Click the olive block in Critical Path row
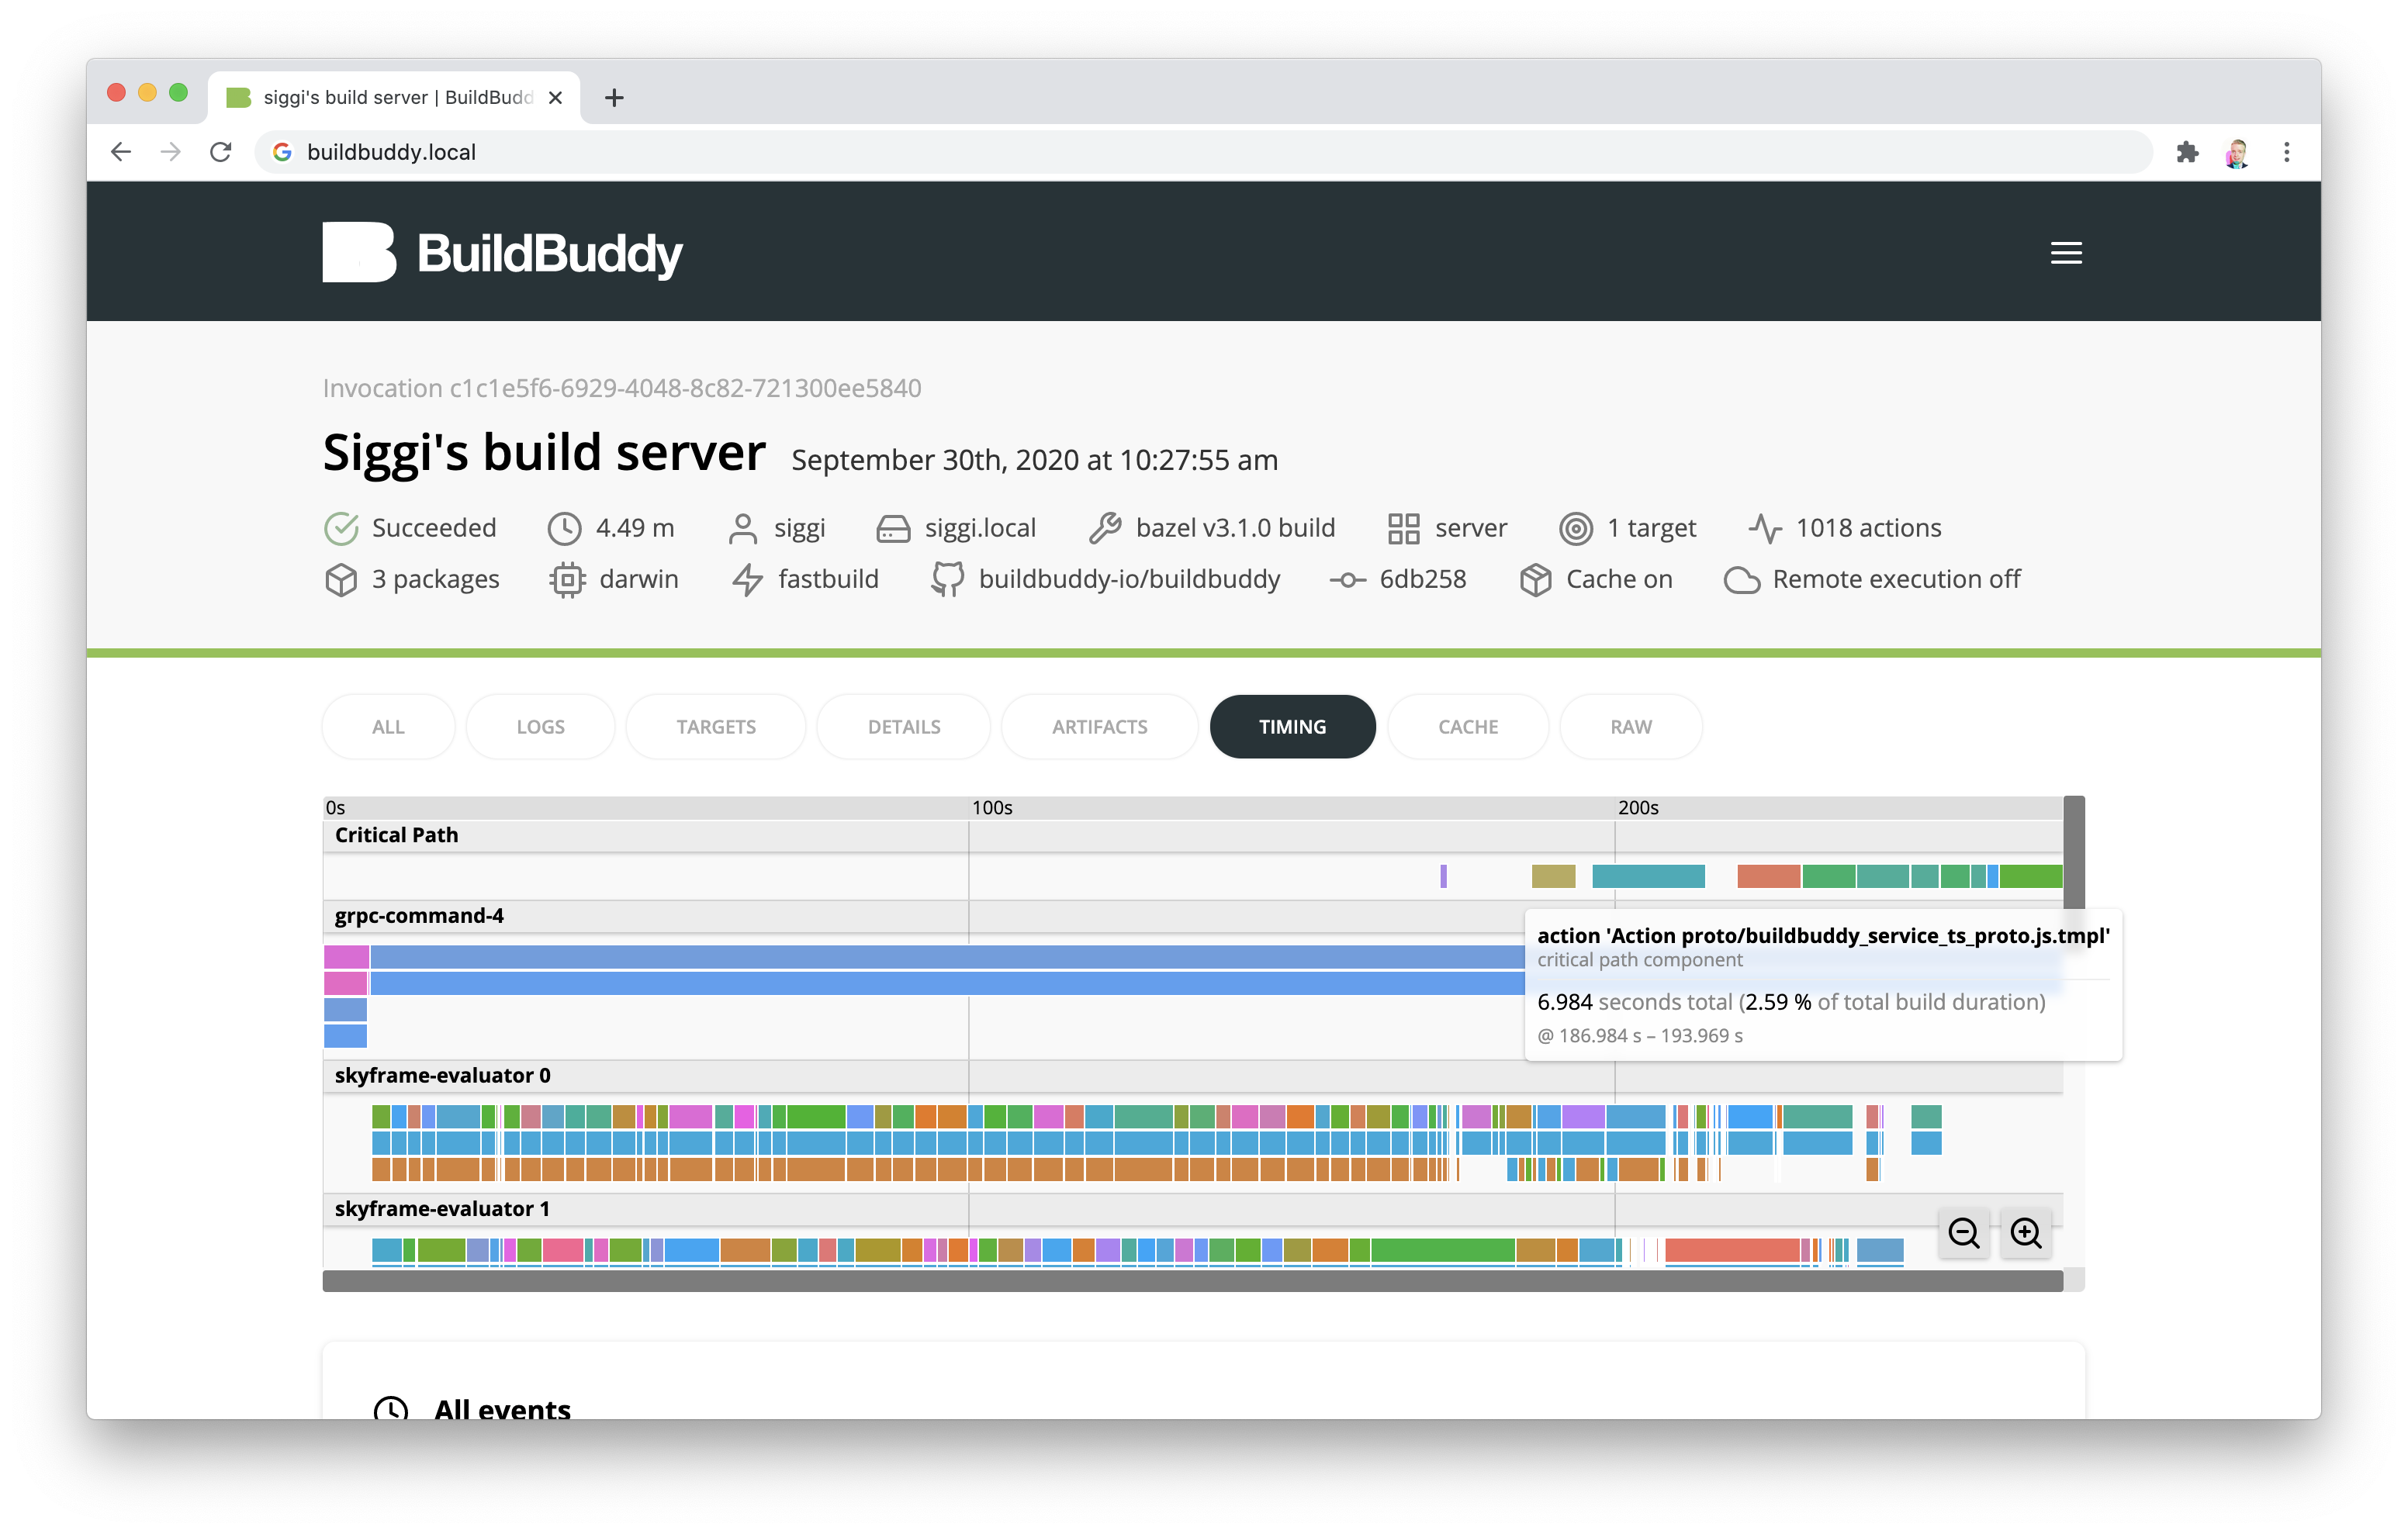This screenshot has width=2408, height=1534. pyautogui.click(x=1553, y=876)
